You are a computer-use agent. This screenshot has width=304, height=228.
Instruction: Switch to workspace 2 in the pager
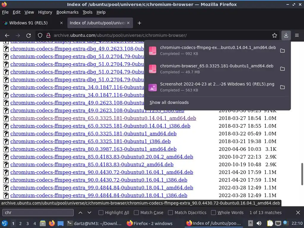[20, 224]
